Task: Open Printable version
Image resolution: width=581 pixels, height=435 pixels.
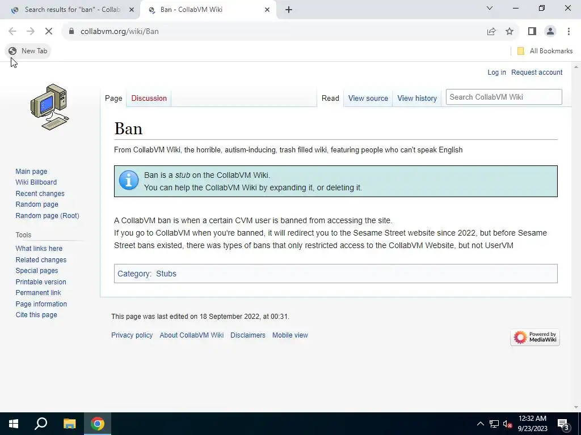Action: click(x=41, y=282)
